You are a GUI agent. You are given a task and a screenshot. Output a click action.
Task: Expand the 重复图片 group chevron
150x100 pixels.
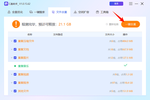click(x=11, y=58)
